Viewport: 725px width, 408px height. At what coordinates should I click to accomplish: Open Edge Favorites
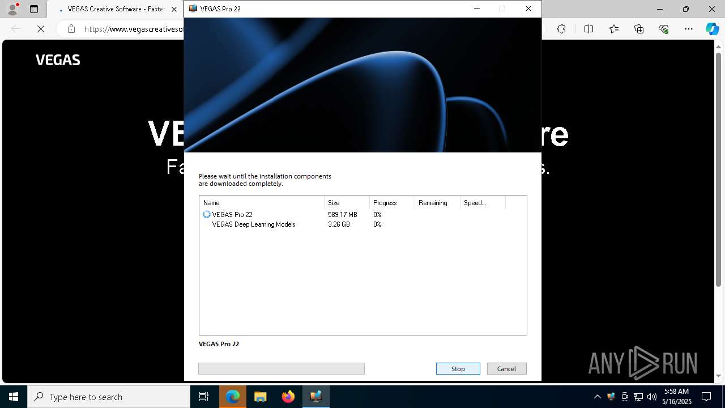(614, 29)
